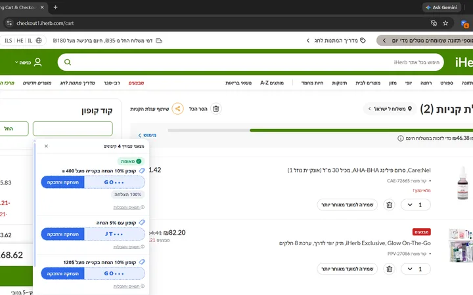Click the location pin for Israel shipping

410,109
